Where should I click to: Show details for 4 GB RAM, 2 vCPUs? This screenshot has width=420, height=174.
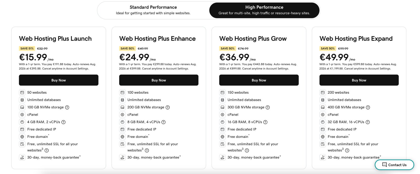click(64, 122)
